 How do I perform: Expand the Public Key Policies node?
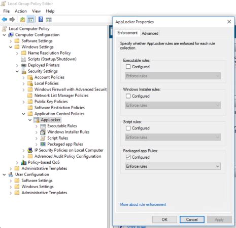(23, 102)
